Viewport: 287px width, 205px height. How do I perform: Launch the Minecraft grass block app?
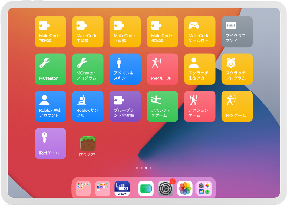[88, 144]
